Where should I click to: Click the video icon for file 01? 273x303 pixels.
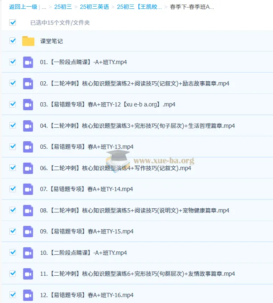(28, 62)
